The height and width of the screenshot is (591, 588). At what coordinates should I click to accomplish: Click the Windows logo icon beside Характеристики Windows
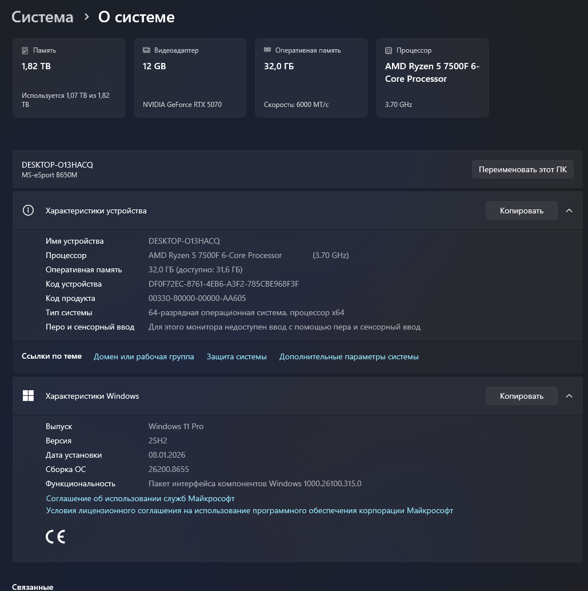[x=28, y=396]
